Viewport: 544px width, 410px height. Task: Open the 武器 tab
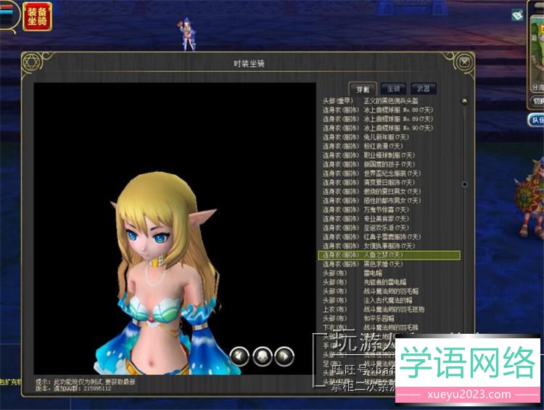[424, 89]
